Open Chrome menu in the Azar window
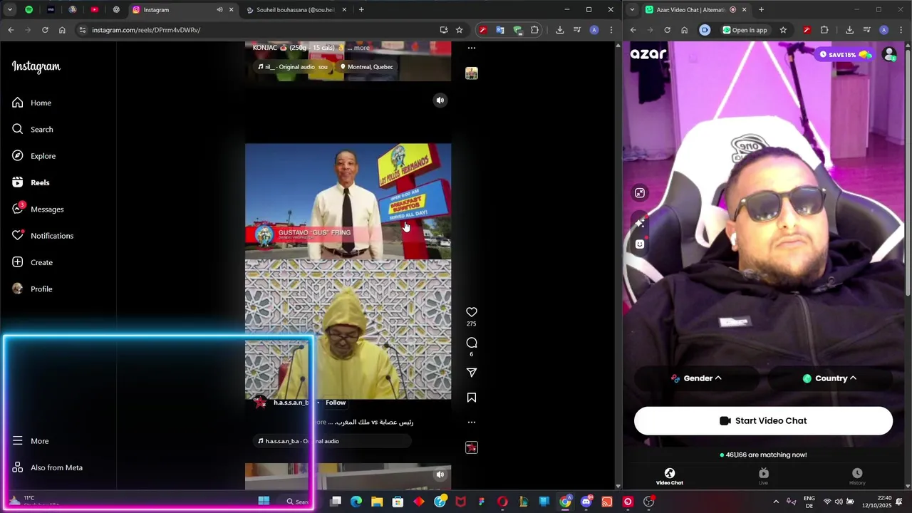This screenshot has height=513, width=912. click(900, 30)
